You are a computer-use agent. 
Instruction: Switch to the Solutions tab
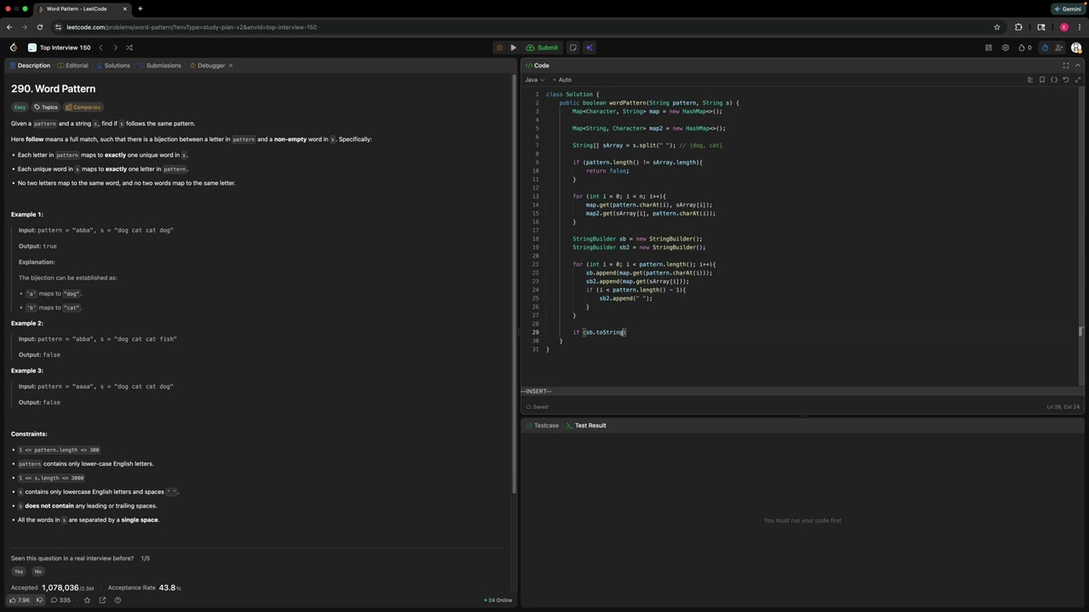[113, 65]
